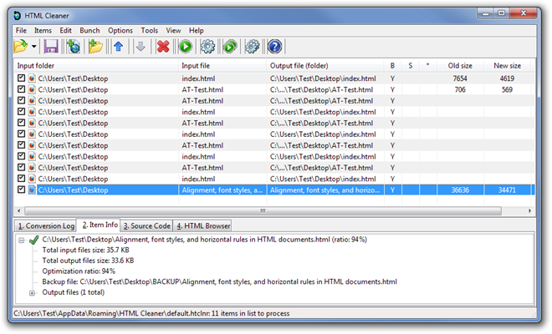
Task: Click green checkmark icon in Item Info tree
Action: (x=33, y=240)
